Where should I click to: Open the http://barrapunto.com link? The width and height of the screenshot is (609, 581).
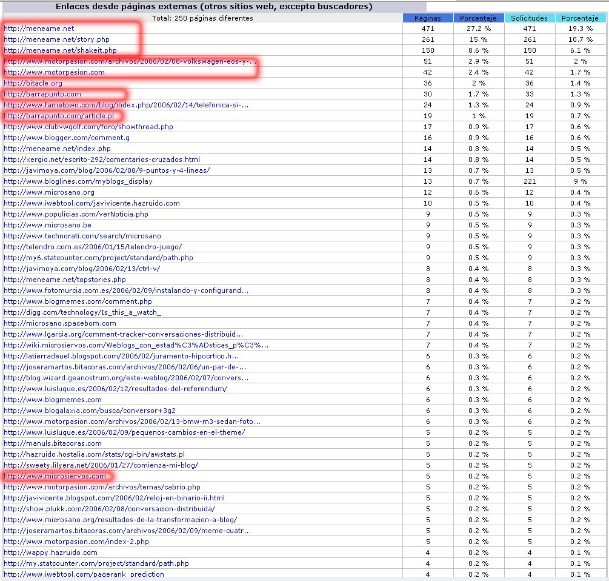42,93
